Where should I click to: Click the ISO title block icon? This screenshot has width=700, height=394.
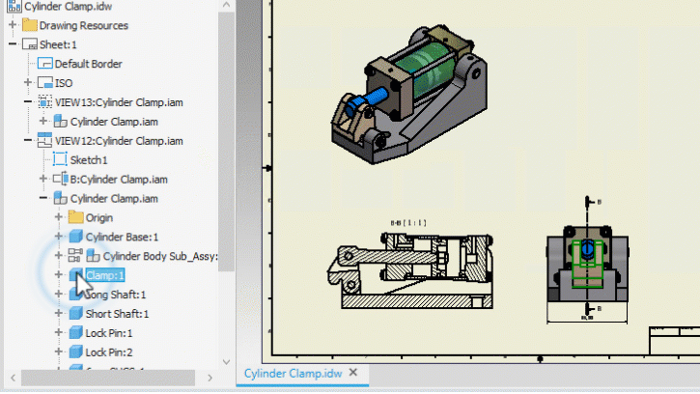coord(45,83)
